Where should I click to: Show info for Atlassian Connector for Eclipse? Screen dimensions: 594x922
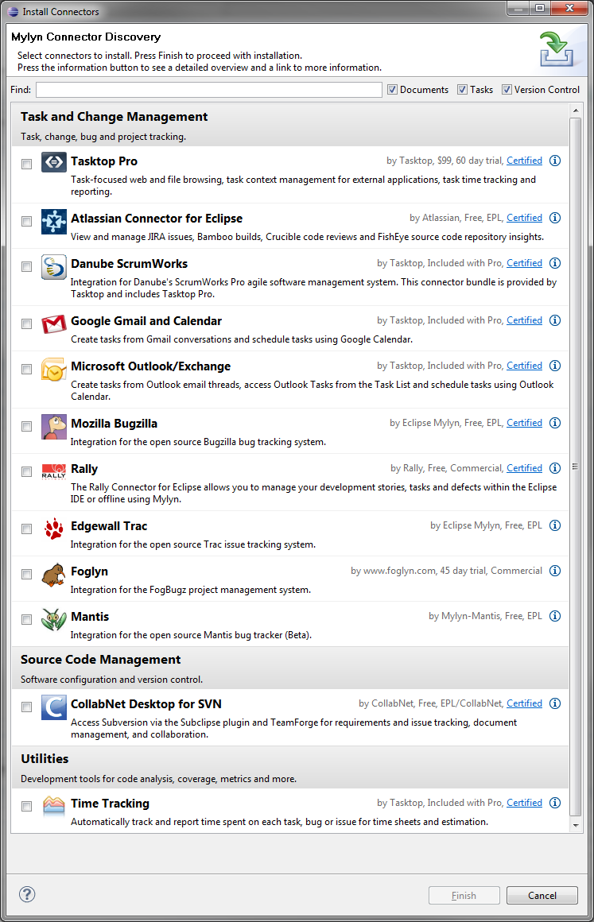tap(554, 218)
